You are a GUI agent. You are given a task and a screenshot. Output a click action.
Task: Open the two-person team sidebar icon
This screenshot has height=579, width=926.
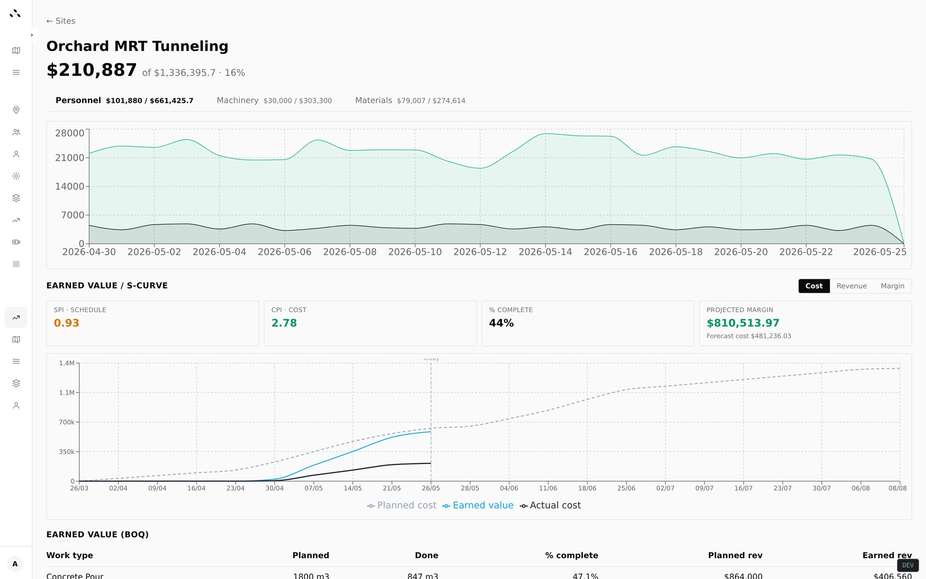[16, 132]
